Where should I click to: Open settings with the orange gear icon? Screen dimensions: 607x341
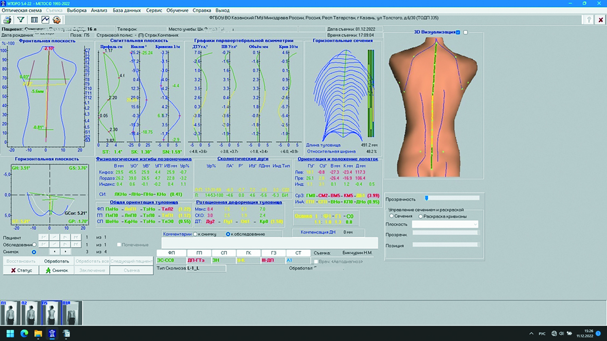[x=57, y=20]
